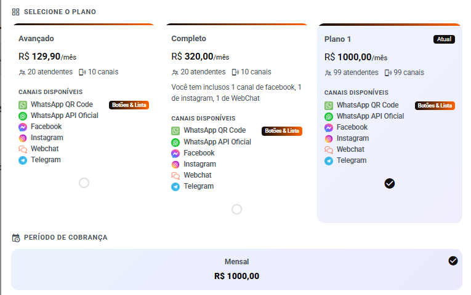Viewport: 471px width, 295px height.
Task: Click atendentes people icon in Avançado plan
Action: [x=22, y=73]
